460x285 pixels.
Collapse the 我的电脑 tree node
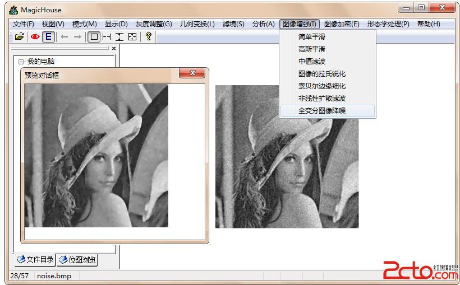(x=21, y=62)
